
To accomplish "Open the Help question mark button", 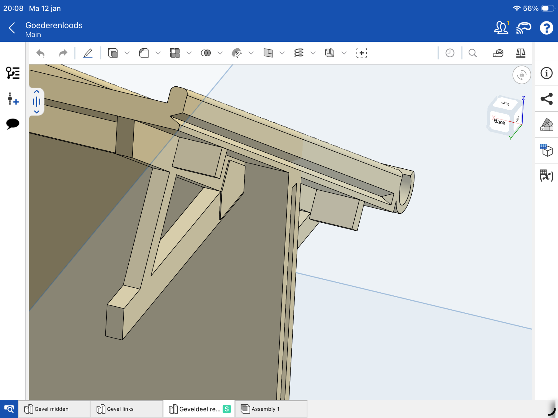I will [546, 28].
